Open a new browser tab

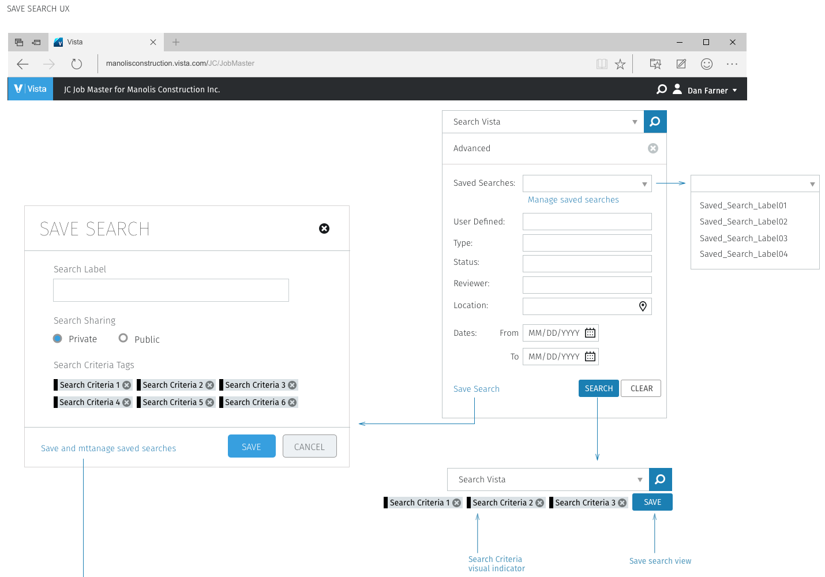(176, 42)
